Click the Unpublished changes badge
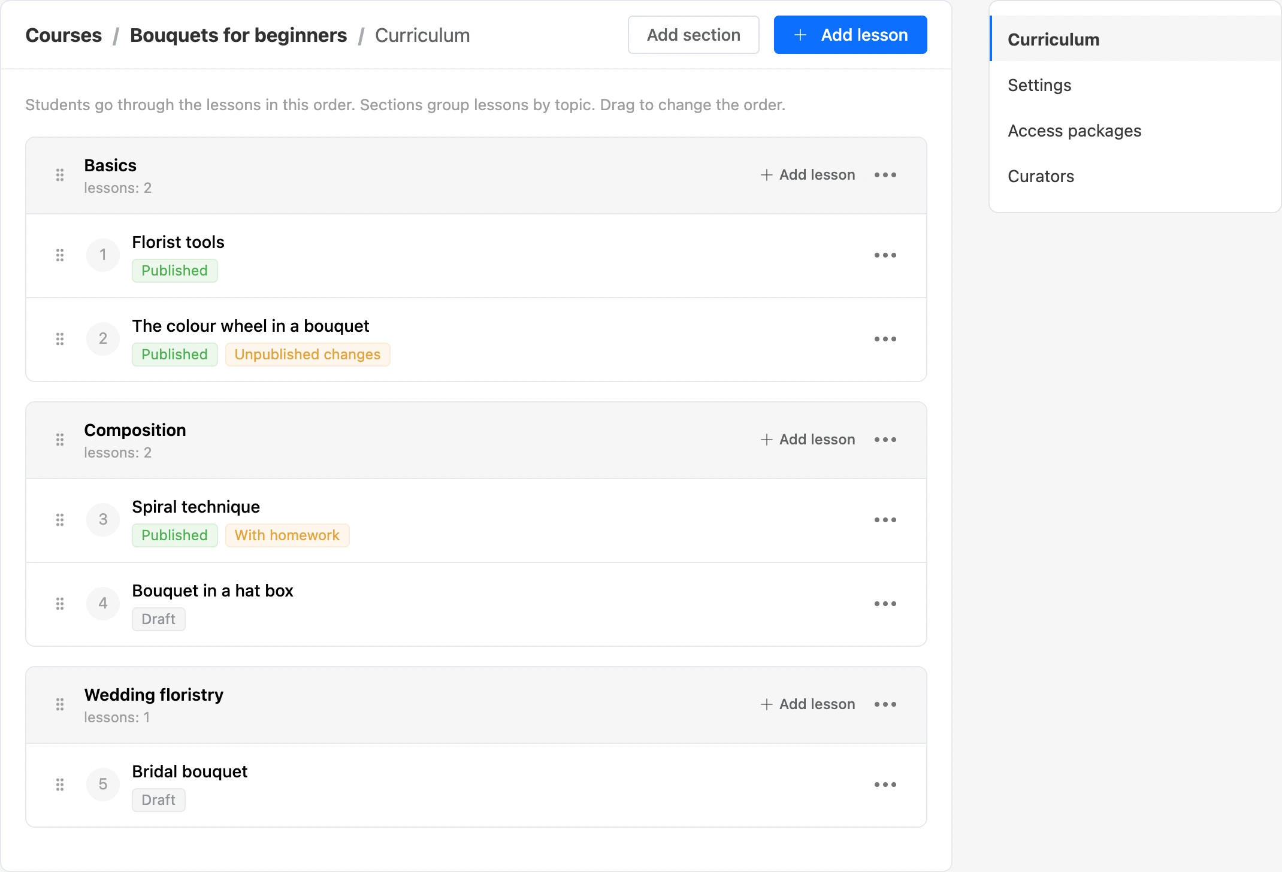The height and width of the screenshot is (872, 1282). coord(307,355)
